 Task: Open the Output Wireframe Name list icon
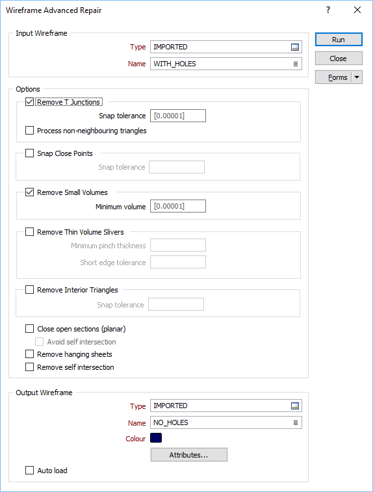pyautogui.click(x=296, y=423)
